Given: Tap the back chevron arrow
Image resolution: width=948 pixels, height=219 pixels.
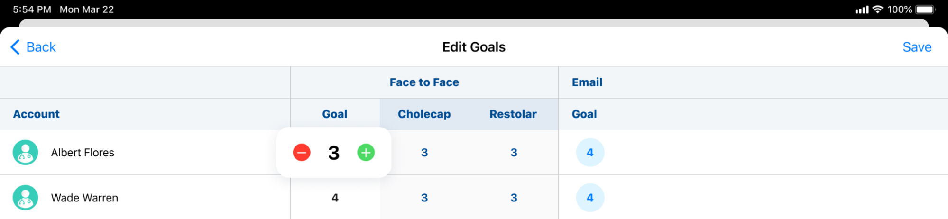Looking at the screenshot, I should [x=15, y=47].
